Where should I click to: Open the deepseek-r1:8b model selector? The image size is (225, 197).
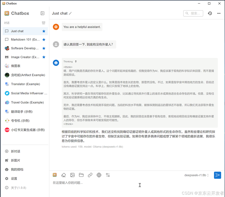pos(196,175)
